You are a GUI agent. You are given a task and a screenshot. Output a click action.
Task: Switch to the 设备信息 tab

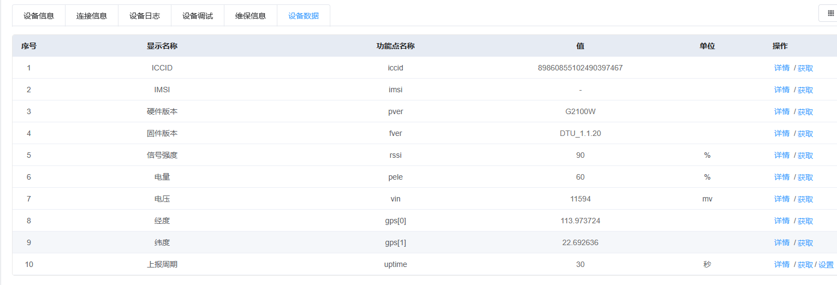[39, 16]
